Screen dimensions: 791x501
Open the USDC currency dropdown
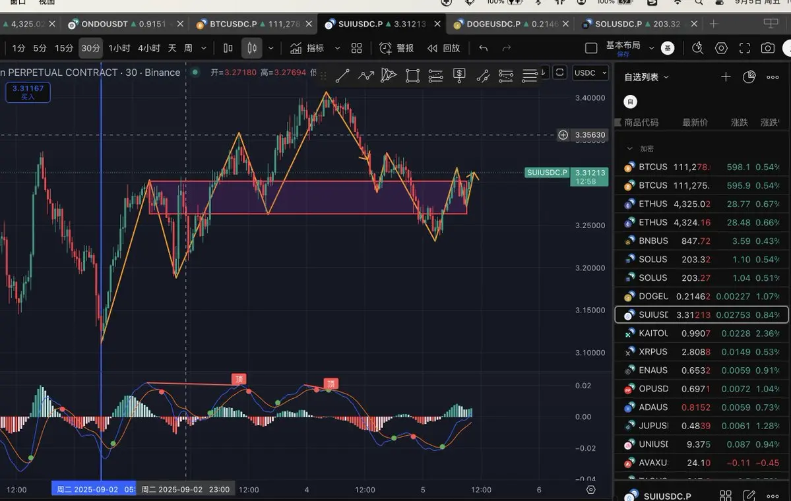(x=590, y=73)
